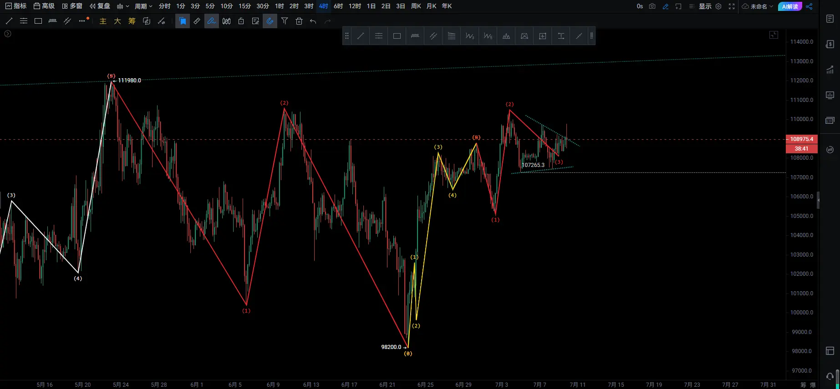Select the price range measure tool in top toolbar
The width and height of the screenshot is (840, 389).
tap(53, 21)
